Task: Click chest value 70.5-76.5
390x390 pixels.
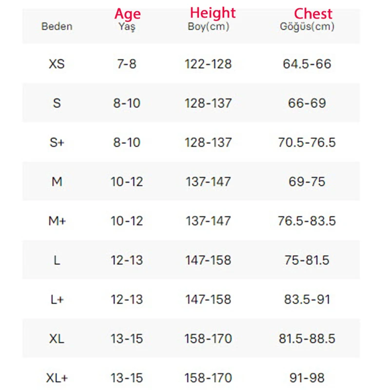Action: click(307, 142)
